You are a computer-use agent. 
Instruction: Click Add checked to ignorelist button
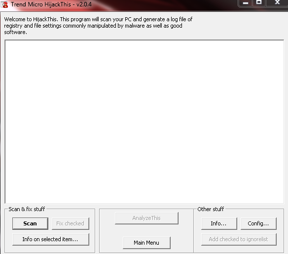tap(239, 239)
